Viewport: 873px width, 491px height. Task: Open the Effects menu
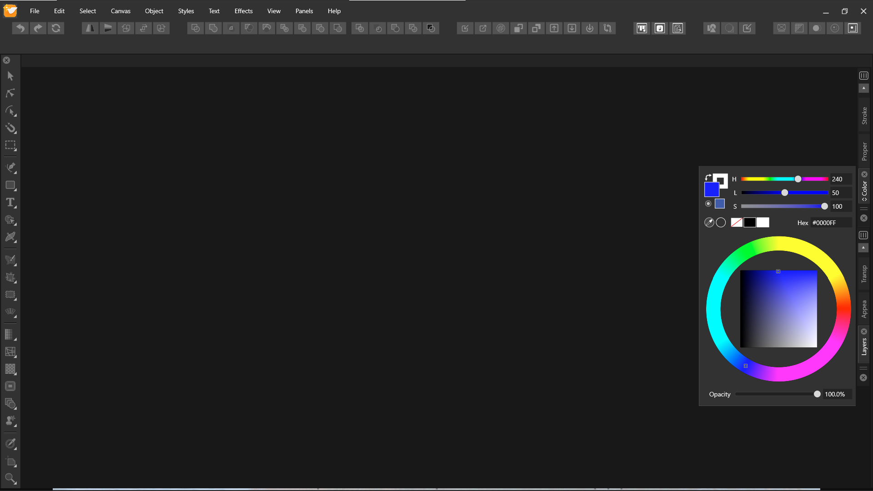(243, 11)
